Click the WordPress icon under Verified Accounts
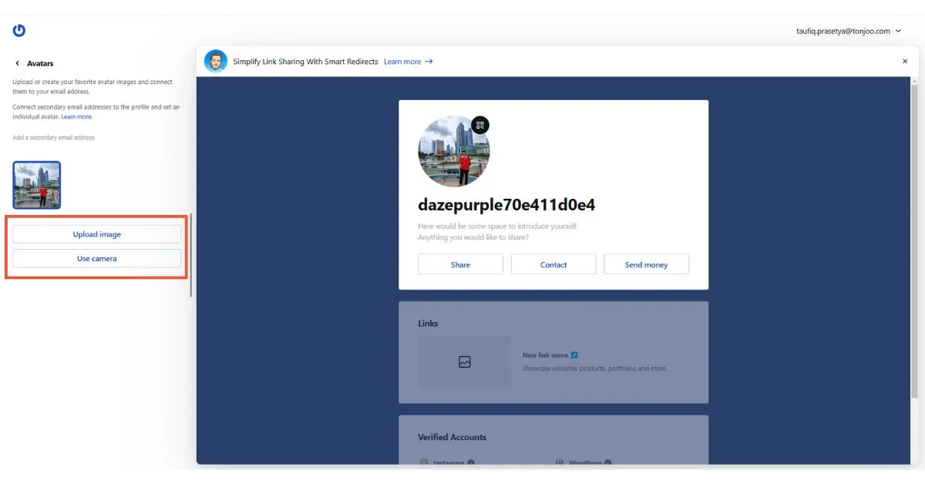Screen dimensions: 925x484 559,462
